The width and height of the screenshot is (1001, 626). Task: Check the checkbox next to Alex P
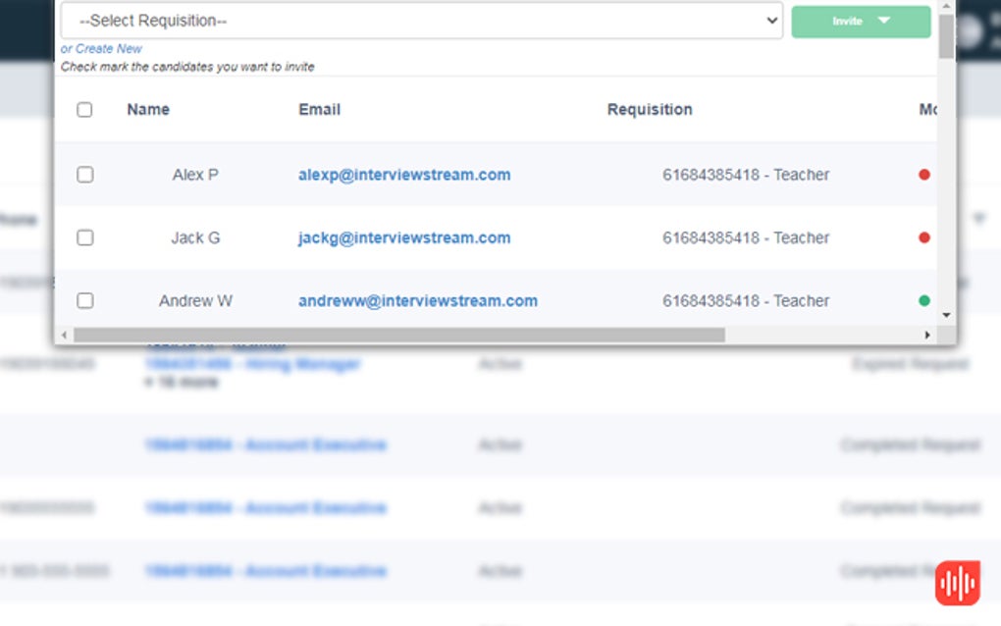click(84, 174)
